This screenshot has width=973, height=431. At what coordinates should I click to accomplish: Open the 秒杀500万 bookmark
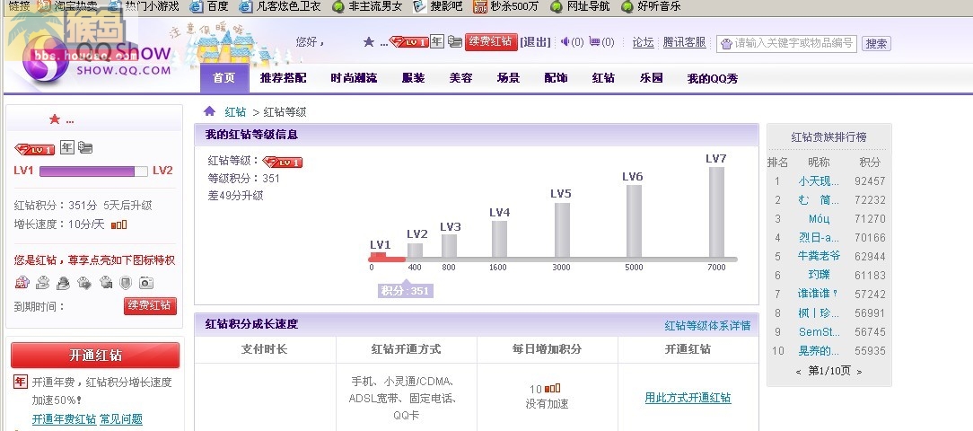pos(505,6)
